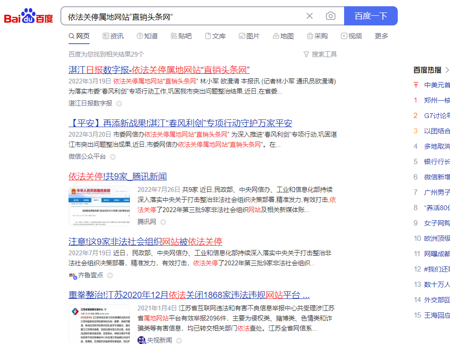This screenshot has height=344, width=450.
Task: Click the 微信公众平台 source name
Action: 87,156
